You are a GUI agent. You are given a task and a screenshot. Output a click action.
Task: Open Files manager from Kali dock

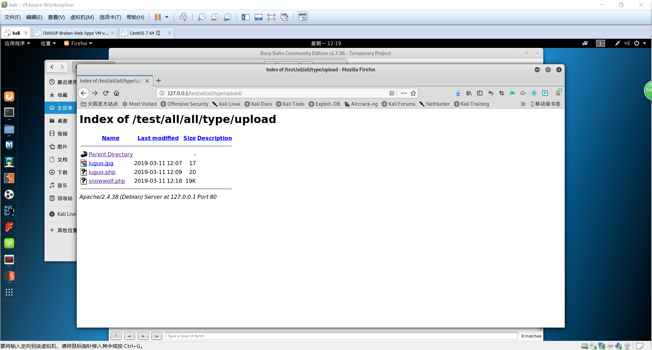[9, 129]
